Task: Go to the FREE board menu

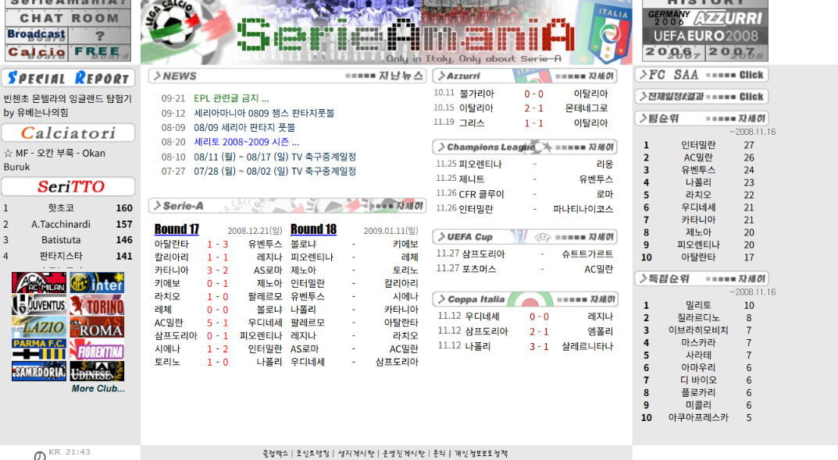Action: point(100,51)
